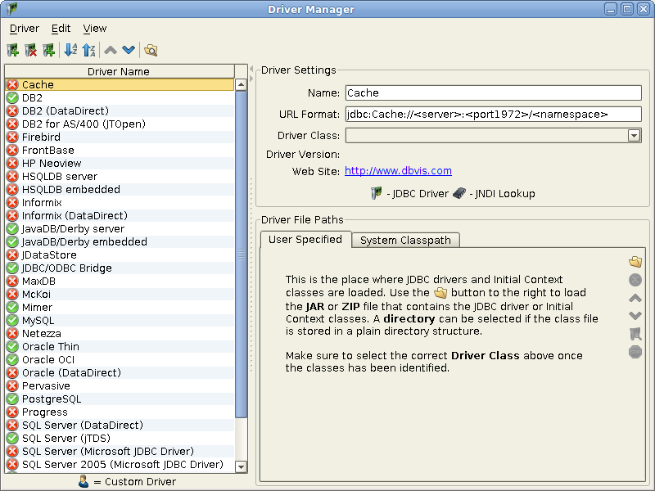
Task: Open the http://www.dbvis.com web site link
Action: [x=398, y=171]
